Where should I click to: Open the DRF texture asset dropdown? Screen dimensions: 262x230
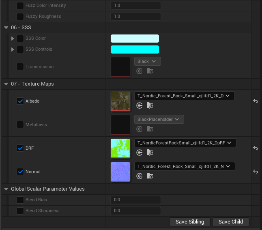[185, 143]
